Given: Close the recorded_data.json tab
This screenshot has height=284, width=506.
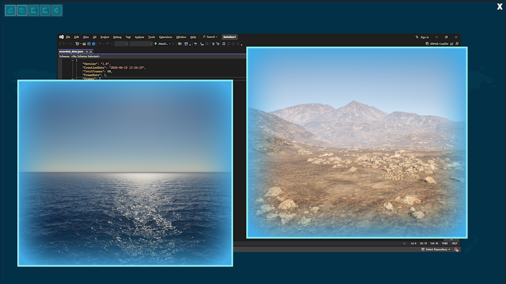Looking at the screenshot, I should [91, 51].
